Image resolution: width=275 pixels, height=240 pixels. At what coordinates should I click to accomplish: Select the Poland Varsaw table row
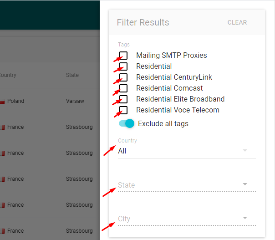50,101
